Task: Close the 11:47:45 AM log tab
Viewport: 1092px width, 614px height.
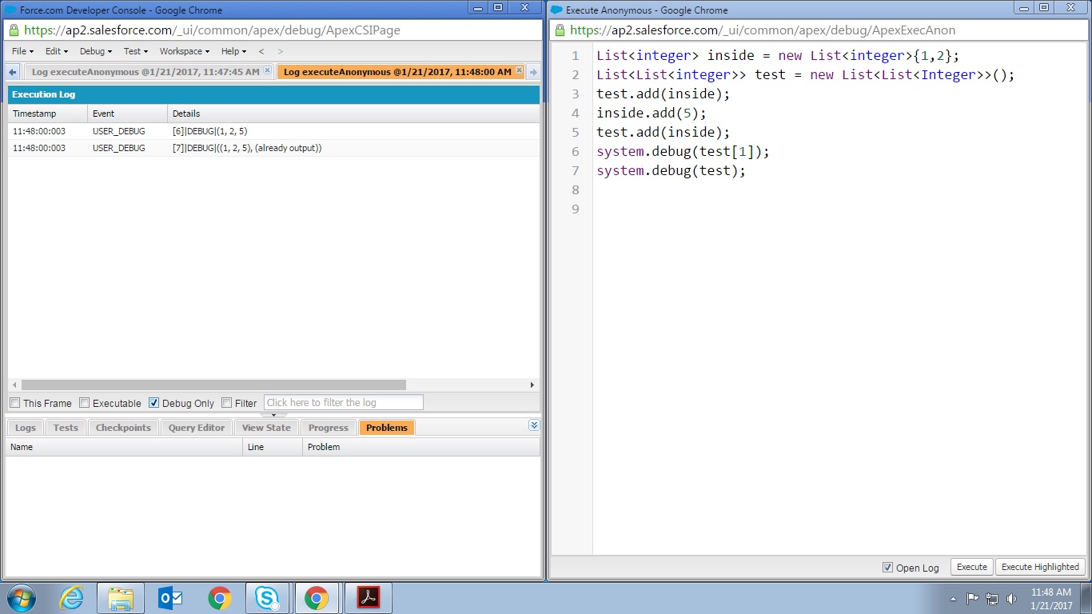Action: [x=267, y=71]
